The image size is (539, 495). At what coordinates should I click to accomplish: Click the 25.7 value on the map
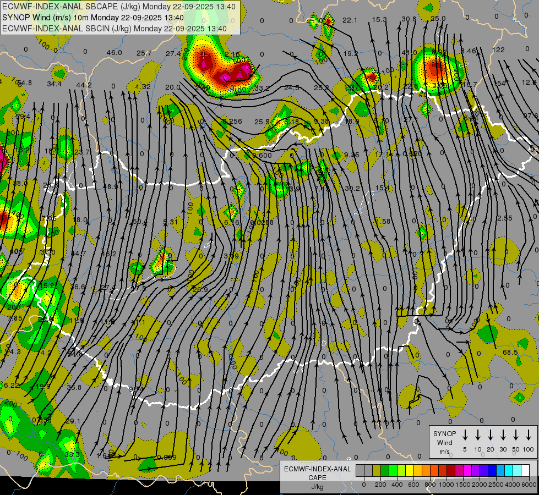[144, 53]
